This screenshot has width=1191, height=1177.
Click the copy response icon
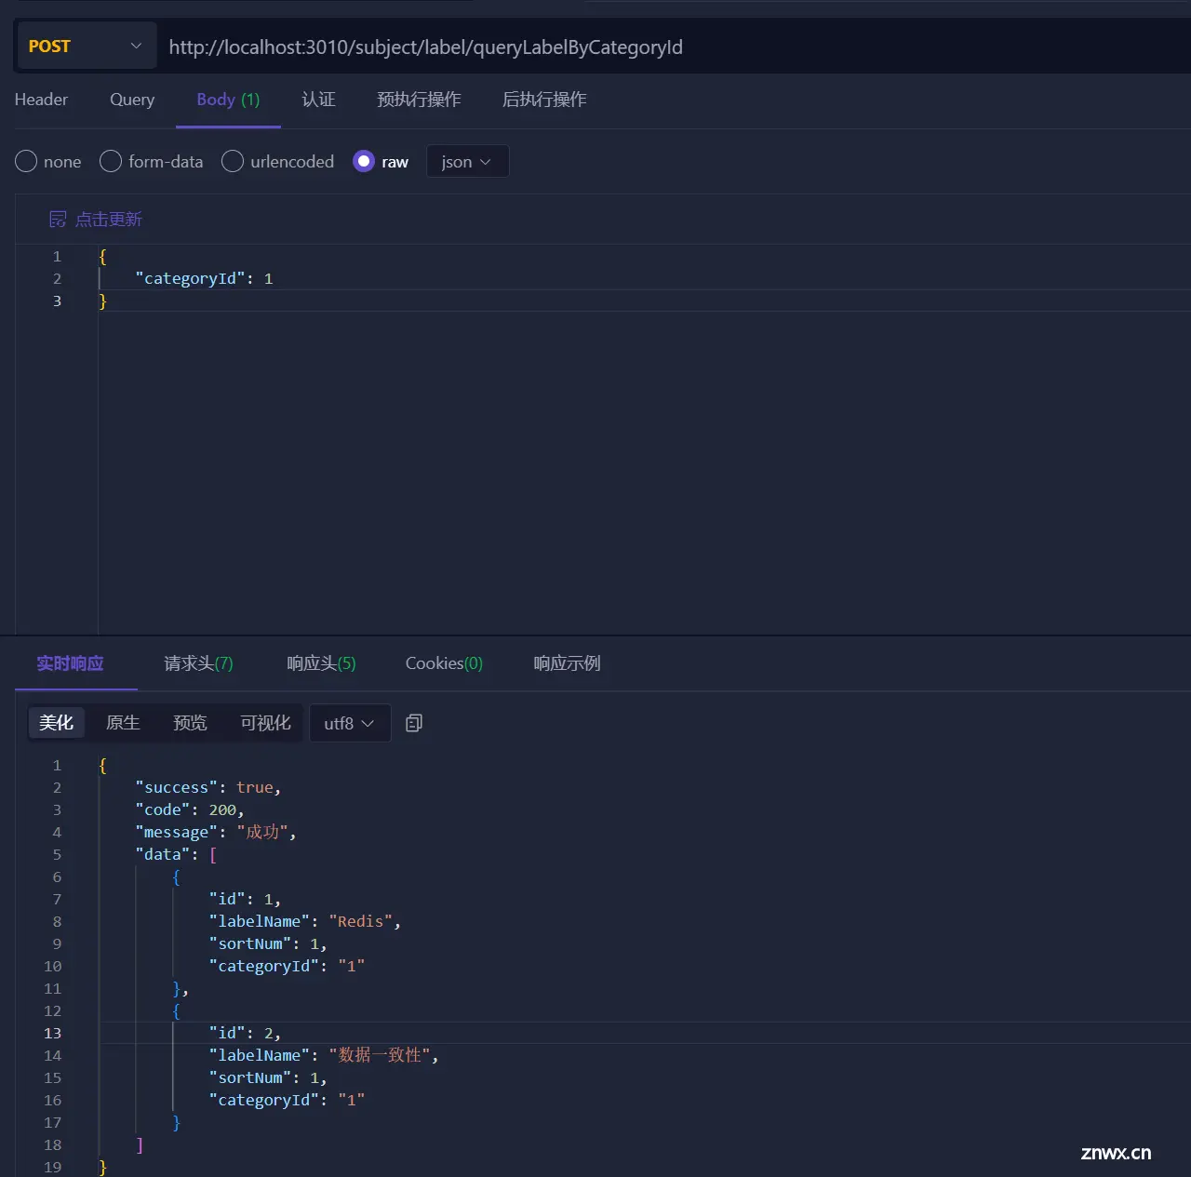click(x=414, y=723)
